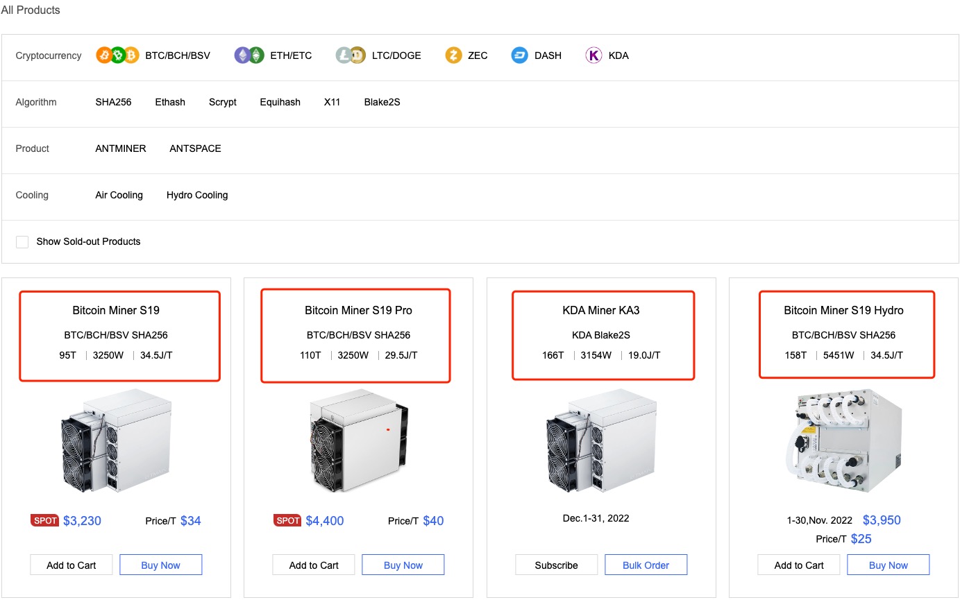The width and height of the screenshot is (960, 600).
Task: Click the 29.5J/T efficiency value
Action: pyautogui.click(x=401, y=355)
